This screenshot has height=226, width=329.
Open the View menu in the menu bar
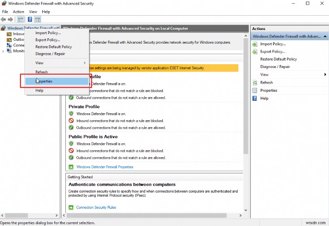coord(33,12)
